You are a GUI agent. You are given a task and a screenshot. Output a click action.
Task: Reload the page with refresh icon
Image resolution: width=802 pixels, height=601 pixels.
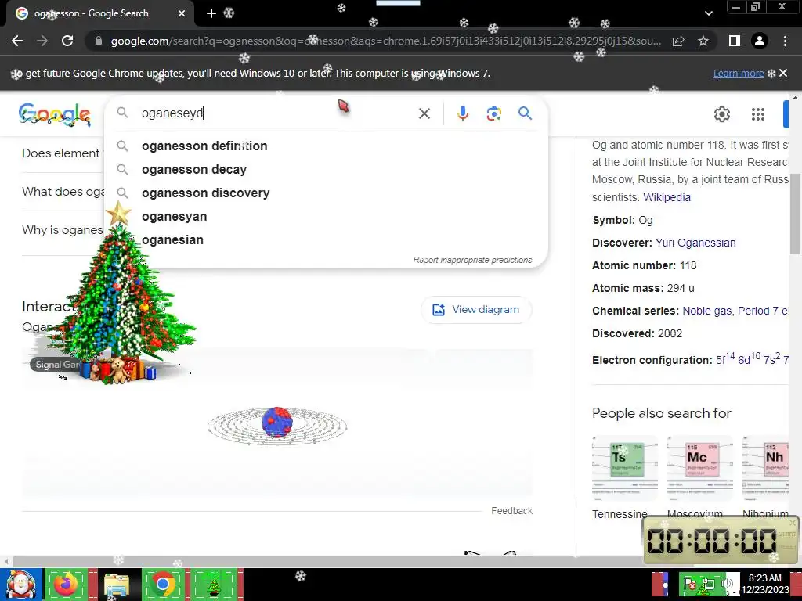(67, 41)
